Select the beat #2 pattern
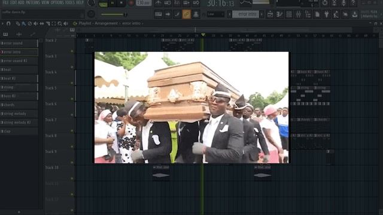Screen dimensions: 383x215 pos(19,78)
